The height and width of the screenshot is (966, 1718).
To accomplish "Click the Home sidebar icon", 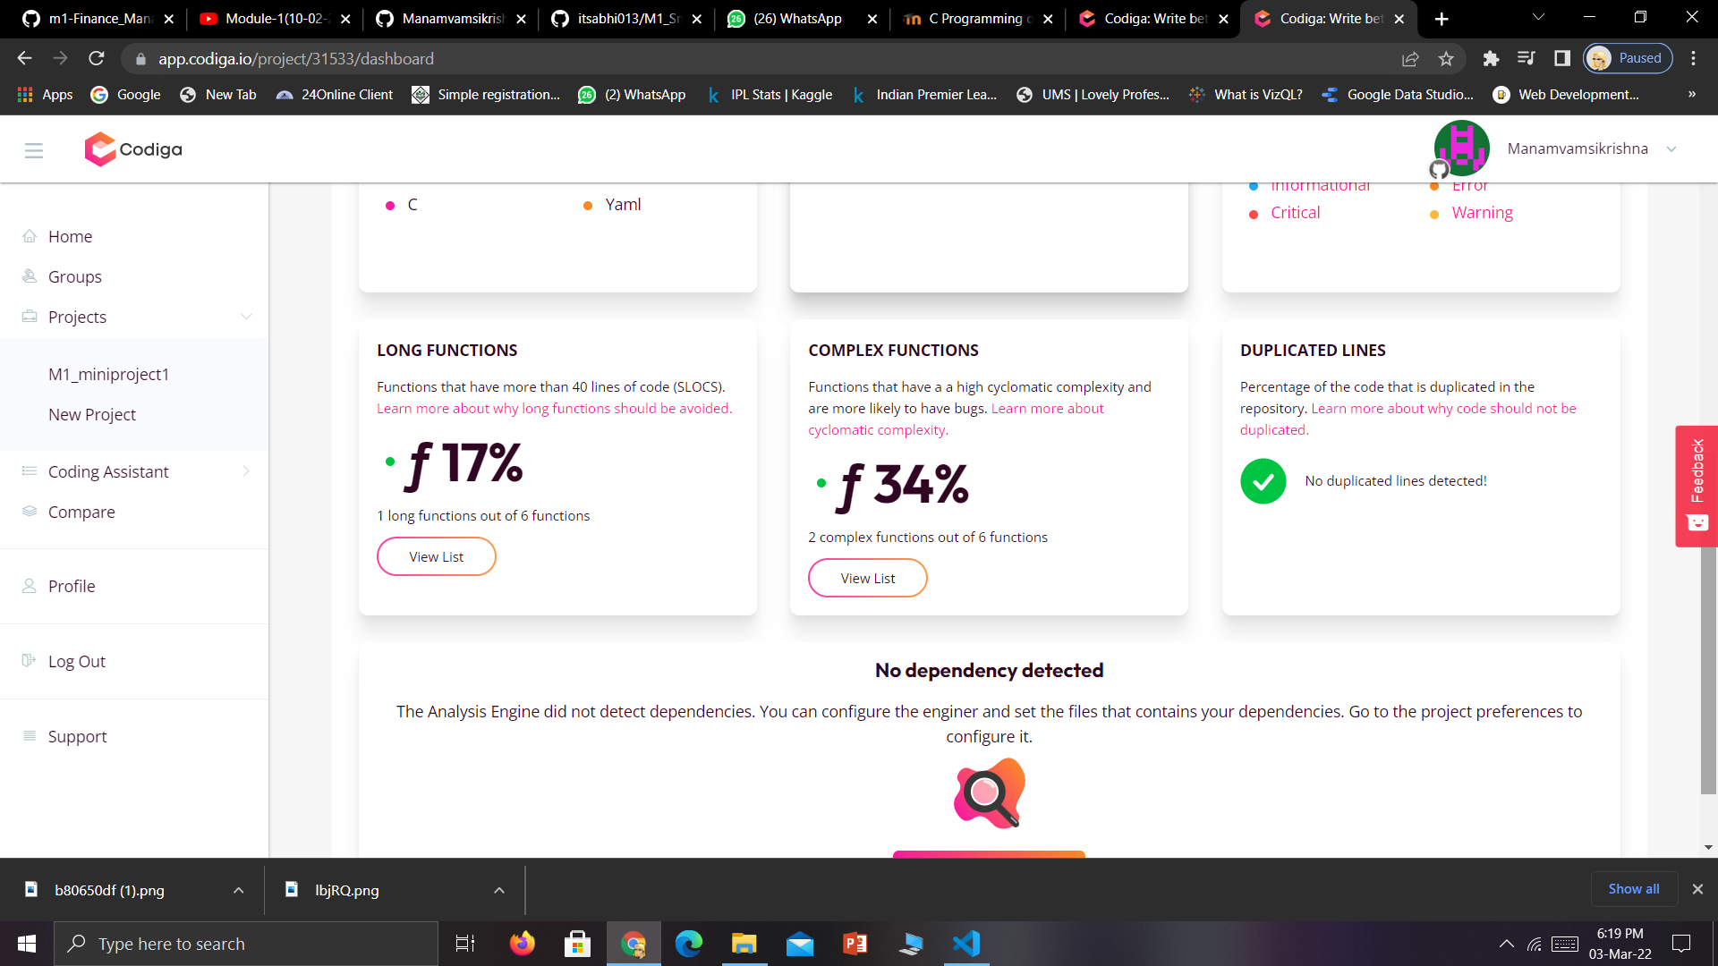I will [x=30, y=236].
